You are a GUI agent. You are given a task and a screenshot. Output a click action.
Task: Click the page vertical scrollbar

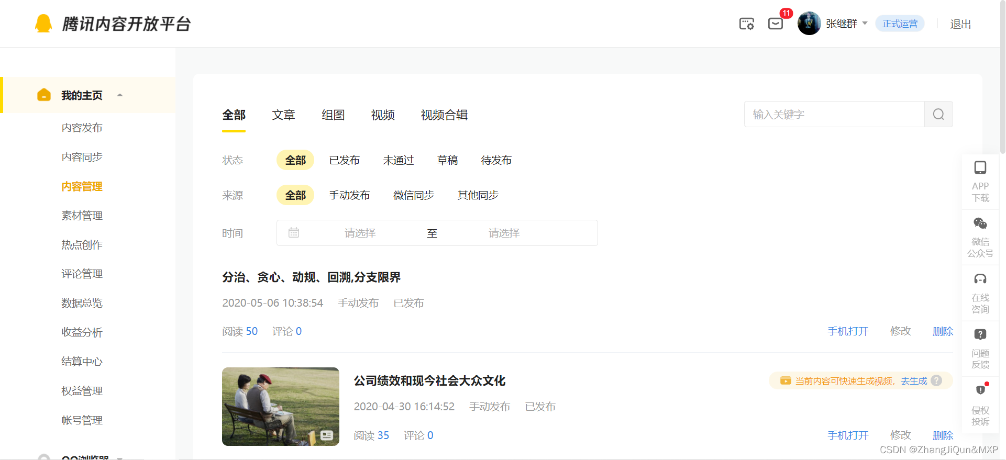tap(1003, 76)
